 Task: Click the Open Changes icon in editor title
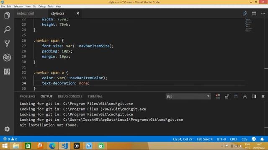tap(245, 13)
